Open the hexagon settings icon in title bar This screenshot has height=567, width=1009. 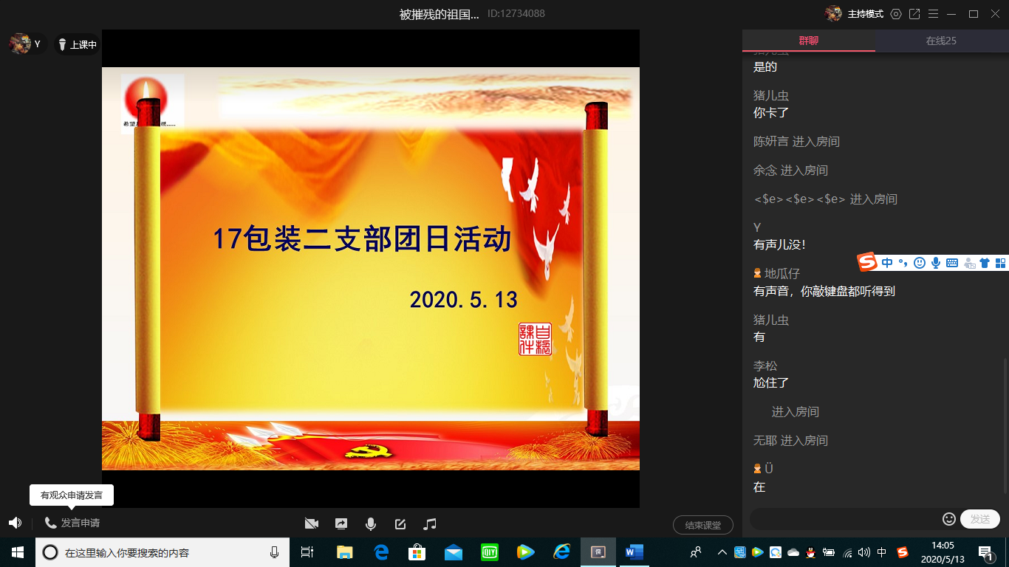[x=896, y=14]
